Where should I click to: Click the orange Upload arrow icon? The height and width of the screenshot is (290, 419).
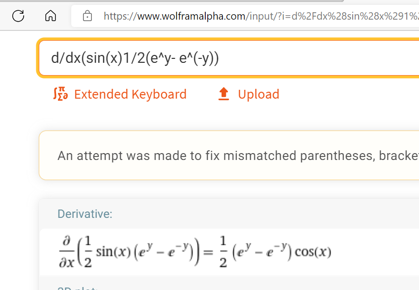[223, 94]
